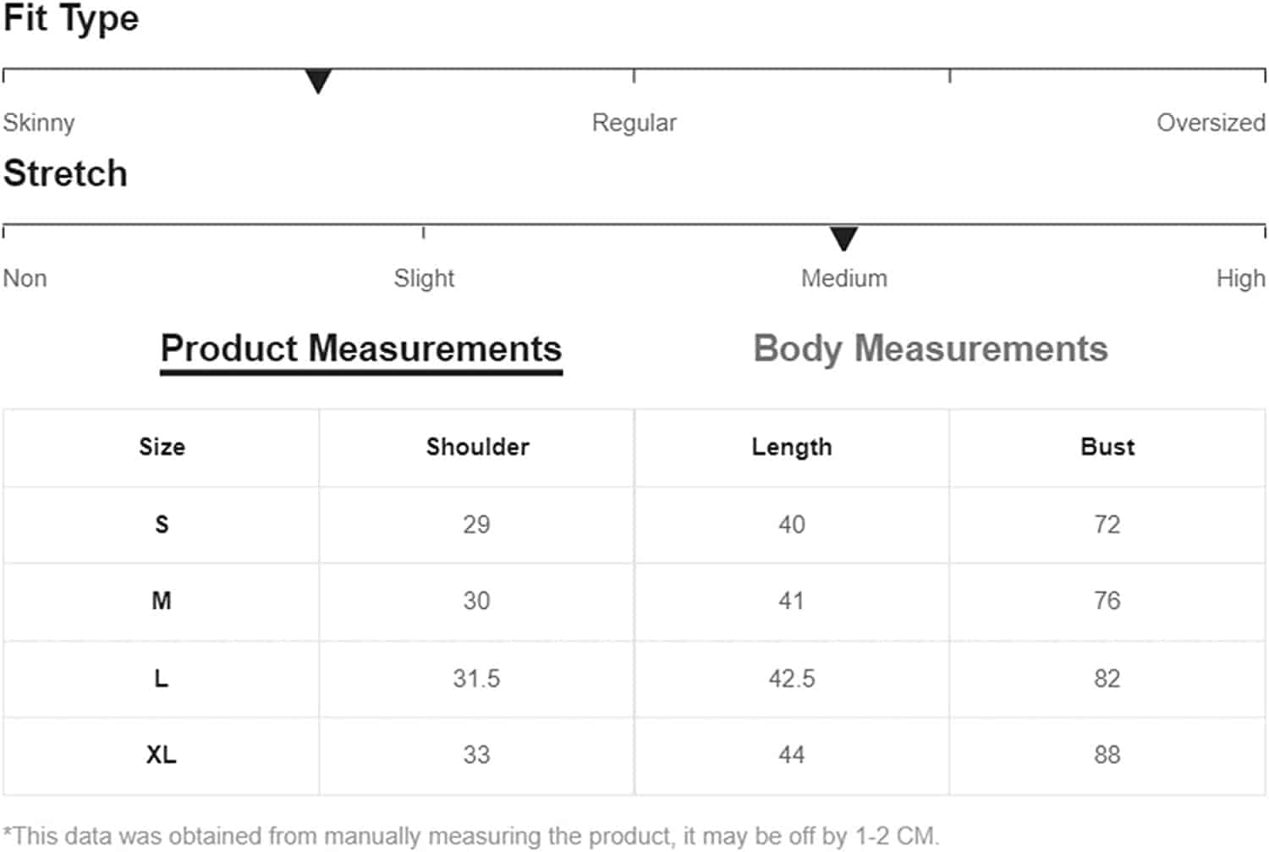Click the Medium stretch label
This screenshot has width=1269, height=852.
pyautogui.click(x=843, y=278)
